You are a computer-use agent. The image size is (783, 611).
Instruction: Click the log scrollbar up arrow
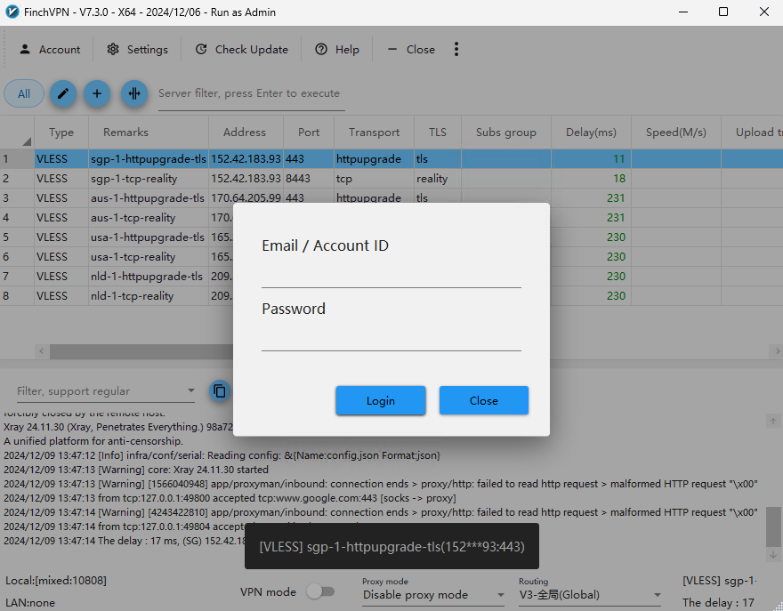pos(773,422)
